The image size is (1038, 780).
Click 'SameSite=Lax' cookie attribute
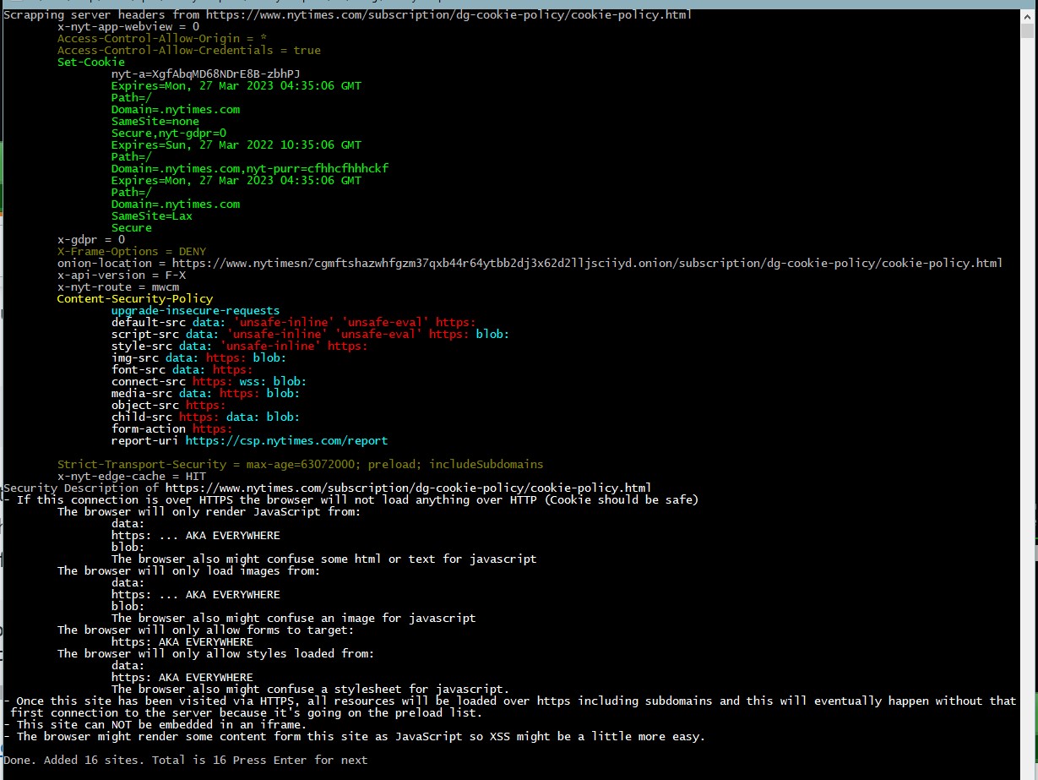(152, 215)
